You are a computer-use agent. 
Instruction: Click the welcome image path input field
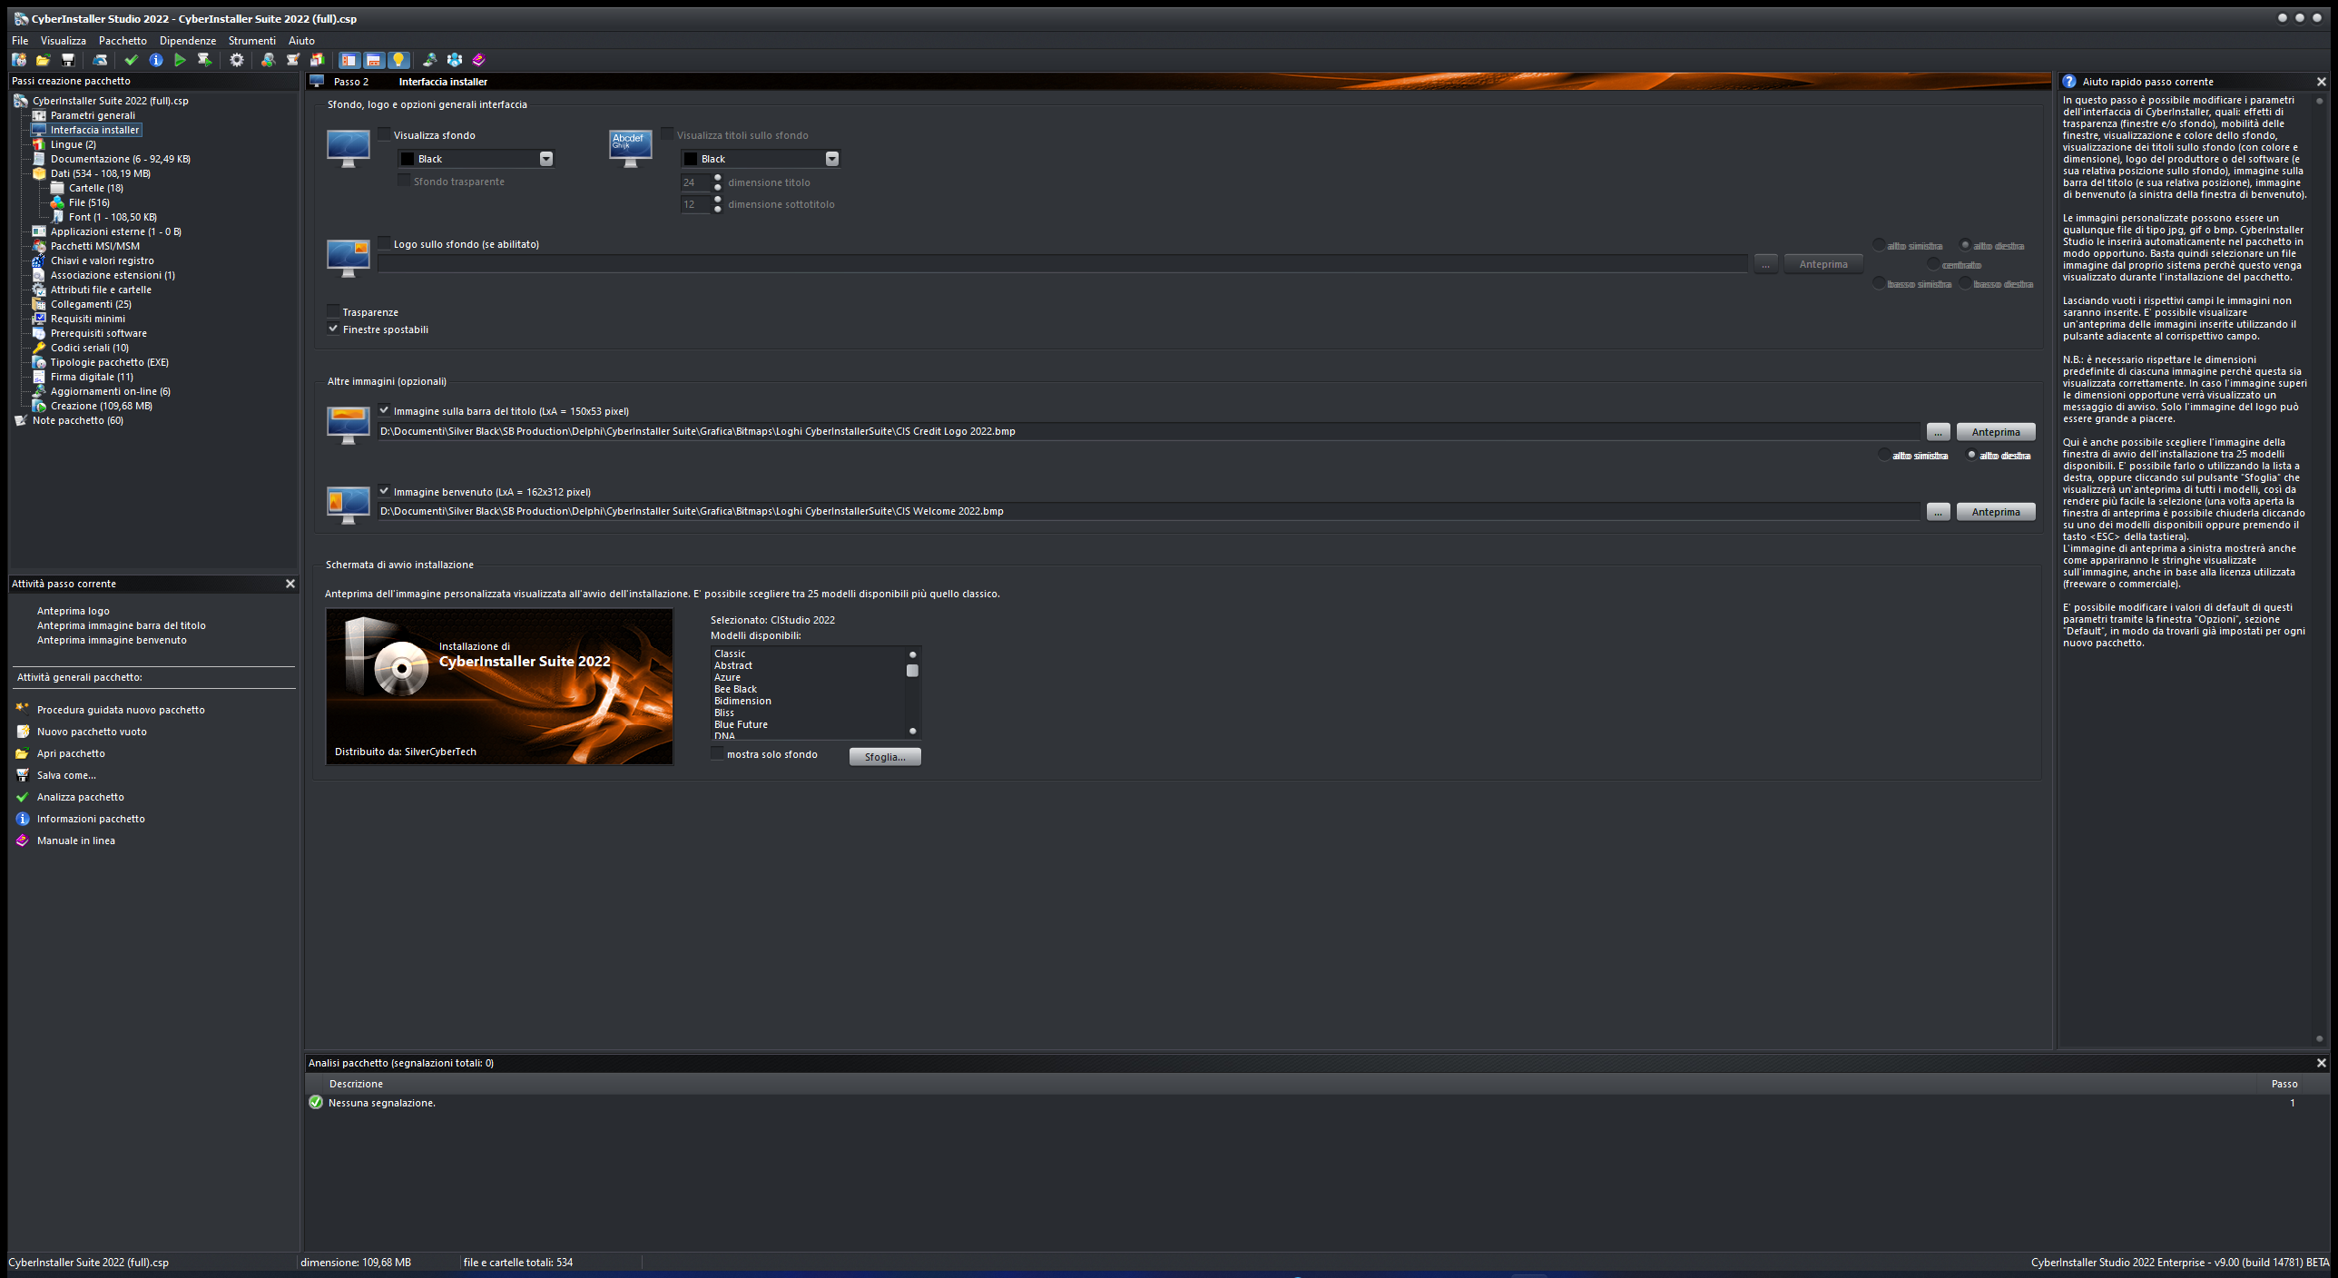pos(1148,511)
